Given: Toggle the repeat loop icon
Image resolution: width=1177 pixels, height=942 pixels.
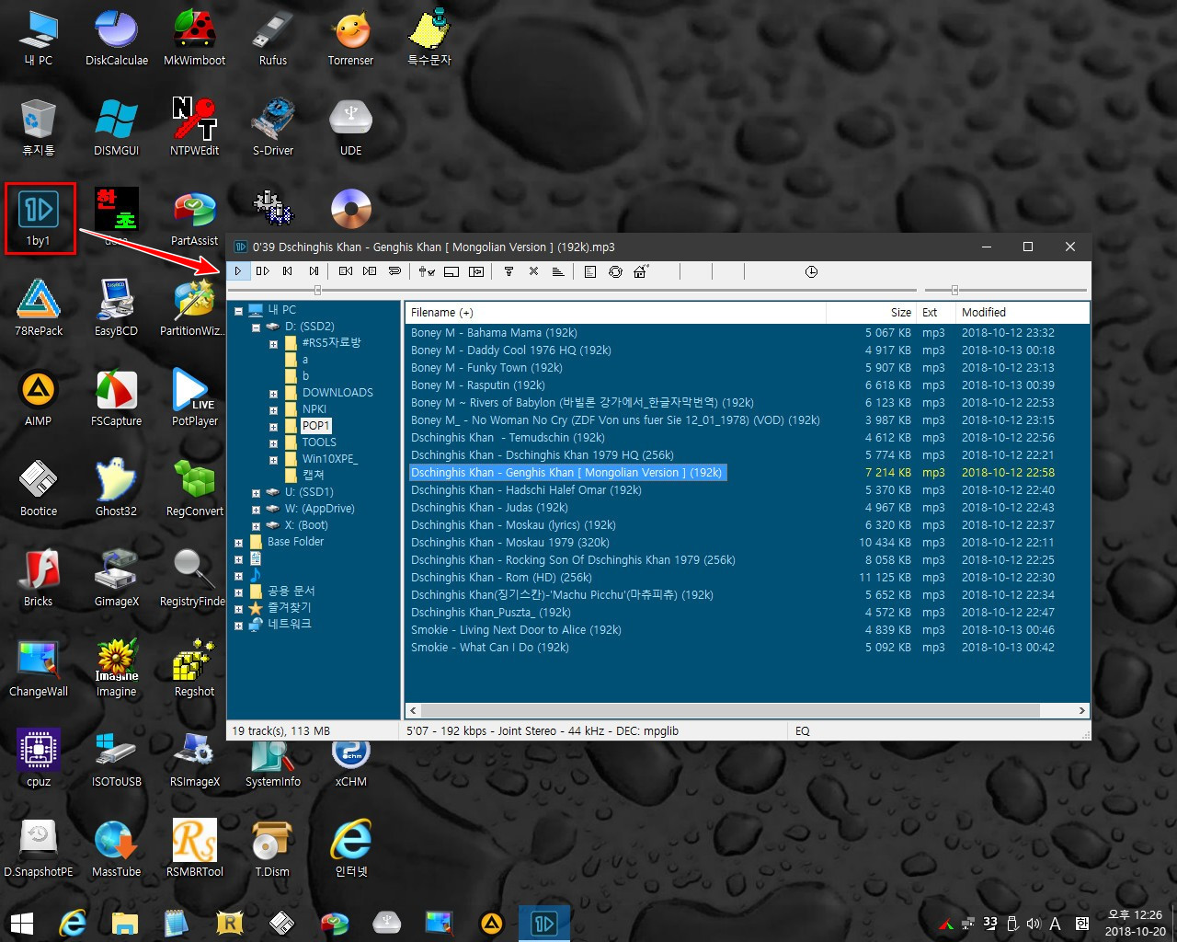Looking at the screenshot, I should click(x=394, y=271).
